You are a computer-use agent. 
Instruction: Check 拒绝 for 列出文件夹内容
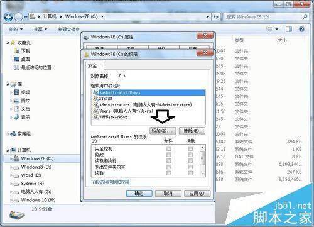(x=190, y=167)
